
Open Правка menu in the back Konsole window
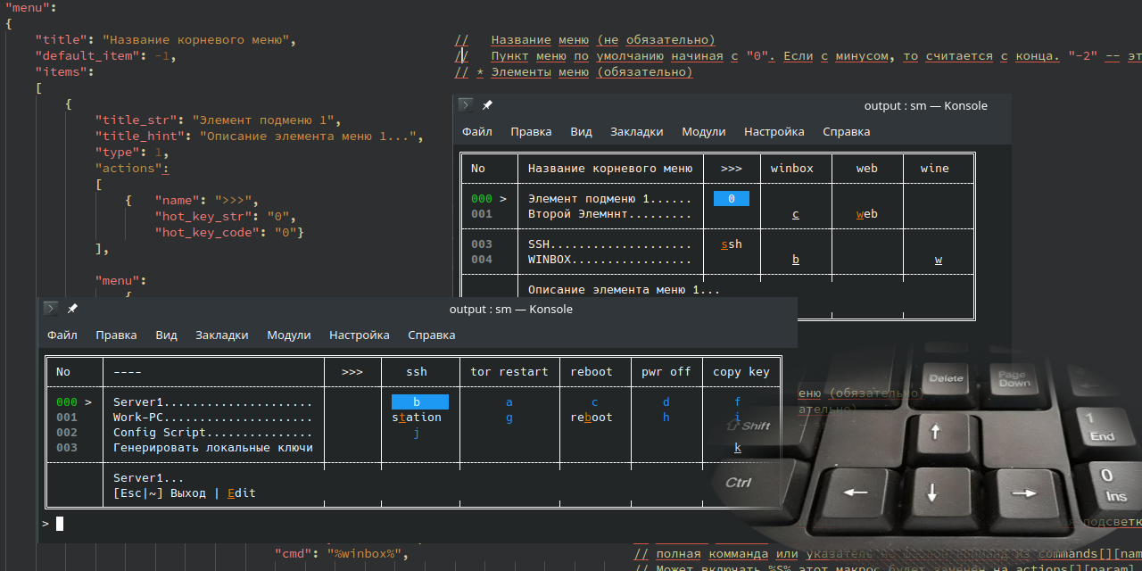(531, 131)
